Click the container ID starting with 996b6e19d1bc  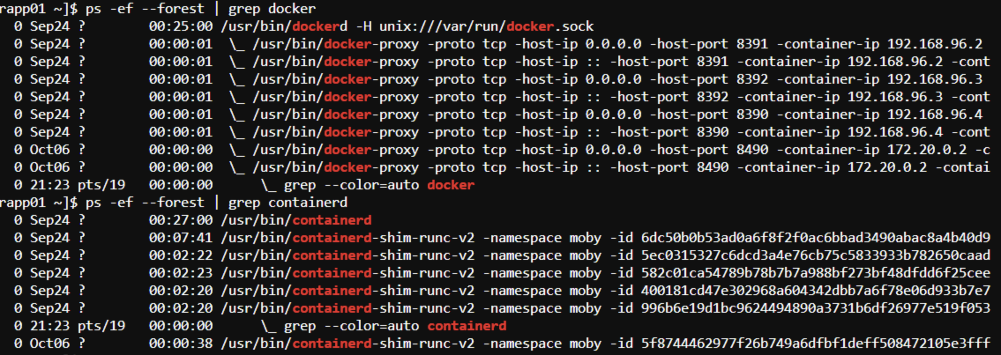[x=815, y=308]
